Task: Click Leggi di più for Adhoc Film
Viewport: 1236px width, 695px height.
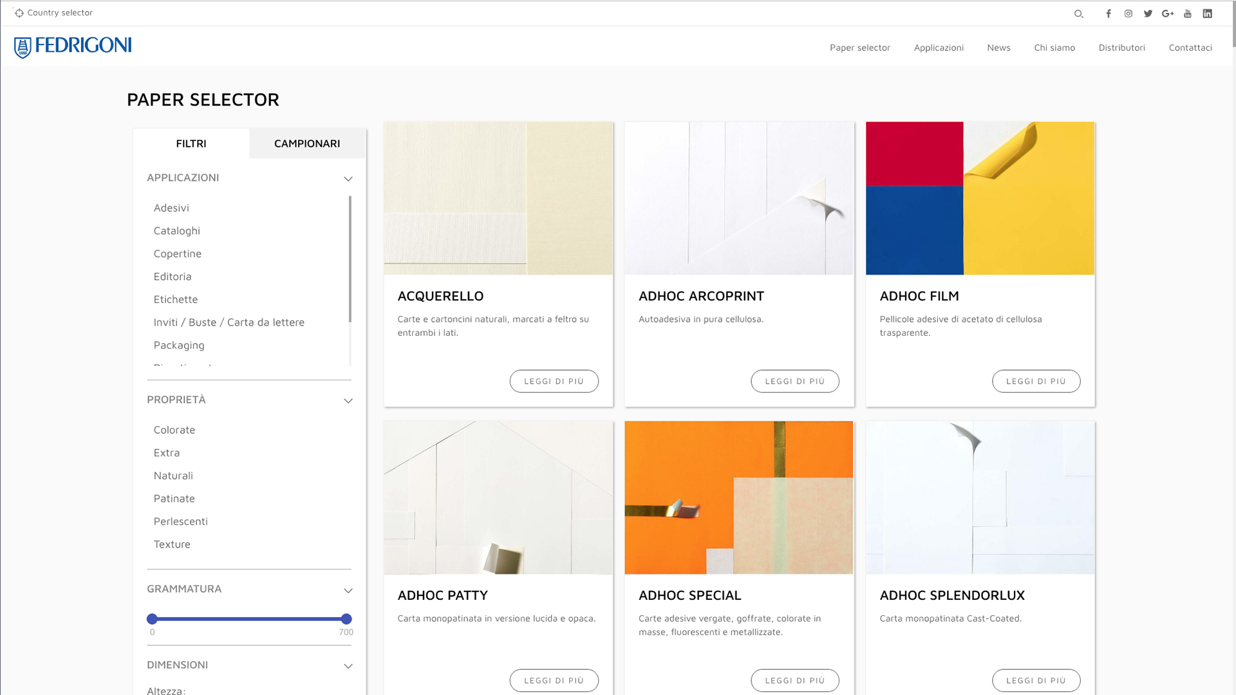Action: [1036, 381]
